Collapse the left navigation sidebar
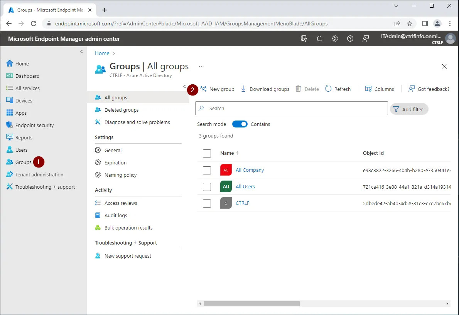Screen dimensions: 459x315 tap(82, 52)
